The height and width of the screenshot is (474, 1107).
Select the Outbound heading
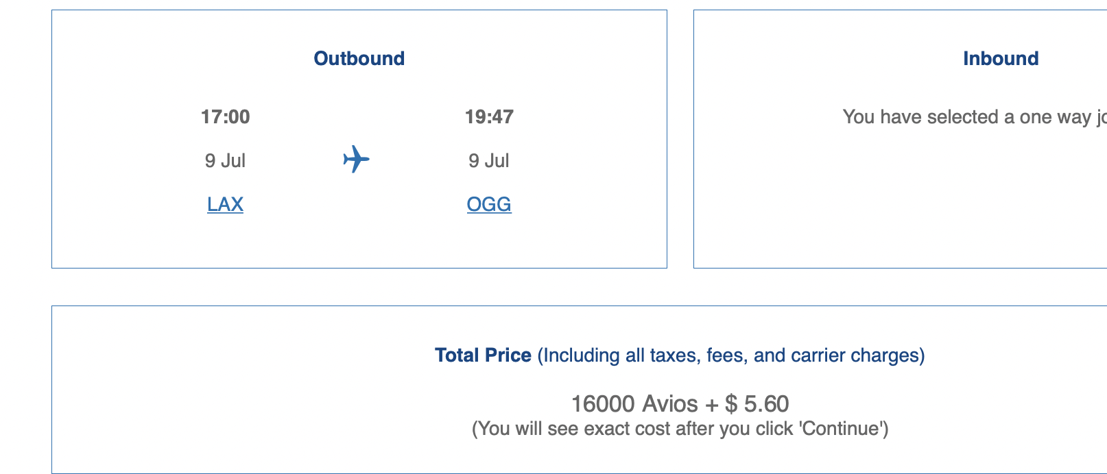[x=359, y=58]
